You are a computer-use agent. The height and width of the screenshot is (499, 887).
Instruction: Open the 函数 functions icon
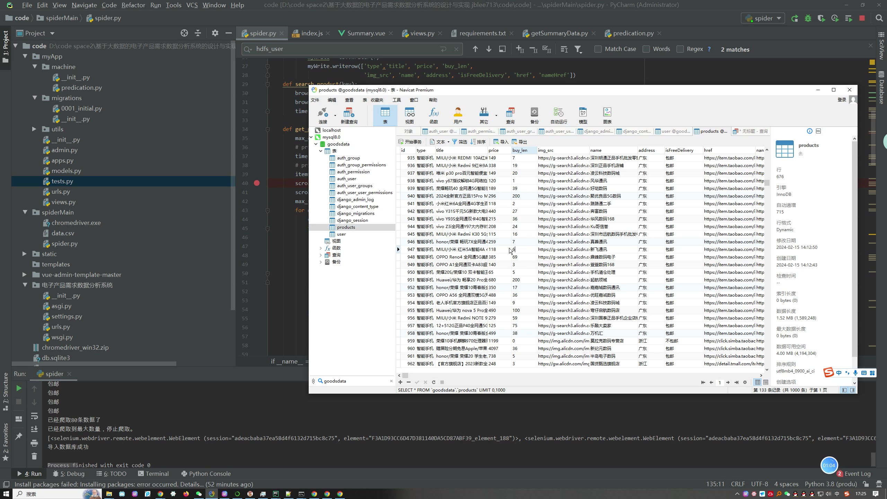(434, 115)
